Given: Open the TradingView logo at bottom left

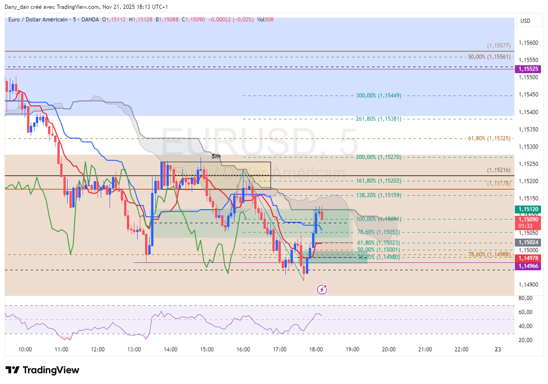Looking at the screenshot, I should (x=42, y=370).
